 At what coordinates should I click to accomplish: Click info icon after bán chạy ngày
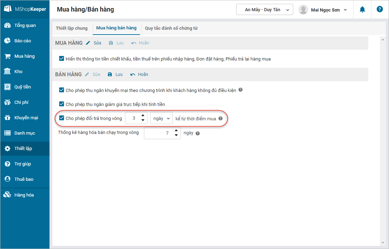click(197, 133)
